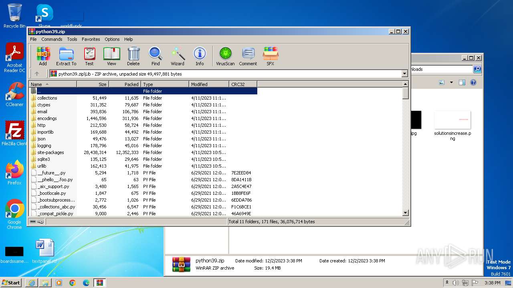Image resolution: width=513 pixels, height=288 pixels.
Task: Select the ctypes folder
Action: tap(143, 104)
